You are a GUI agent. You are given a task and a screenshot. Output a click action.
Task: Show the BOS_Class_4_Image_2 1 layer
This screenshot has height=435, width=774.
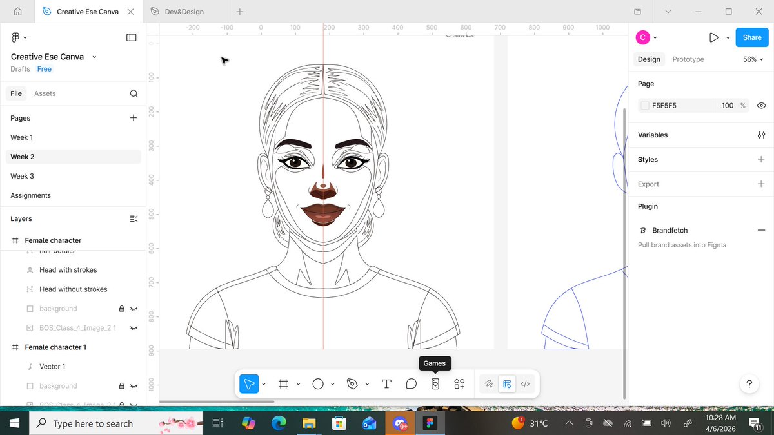(x=134, y=328)
